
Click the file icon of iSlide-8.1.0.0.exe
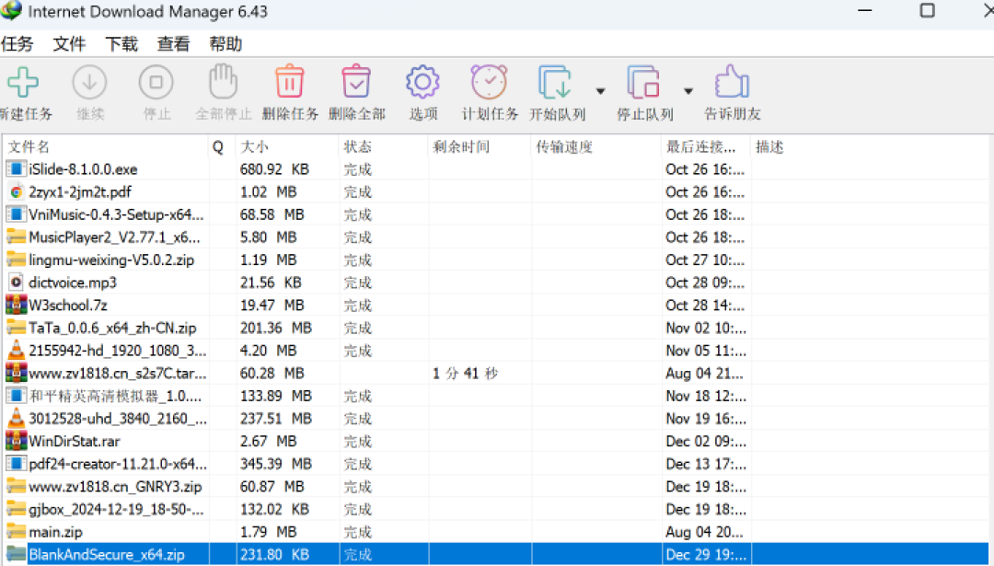[x=16, y=169]
